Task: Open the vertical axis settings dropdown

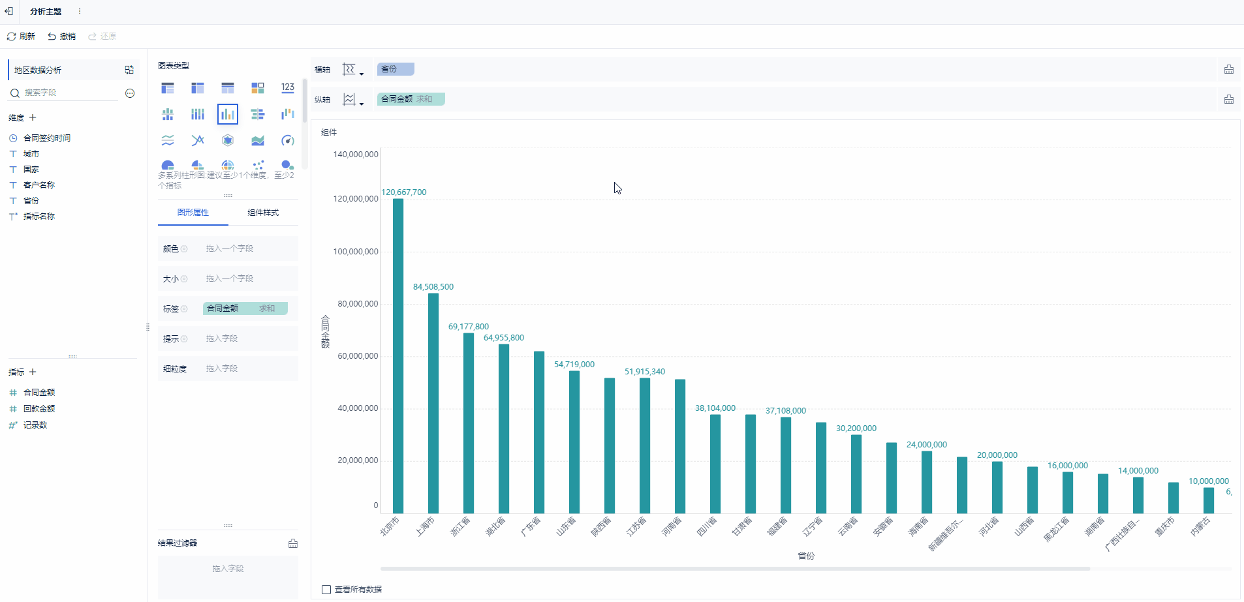Action: pos(352,99)
